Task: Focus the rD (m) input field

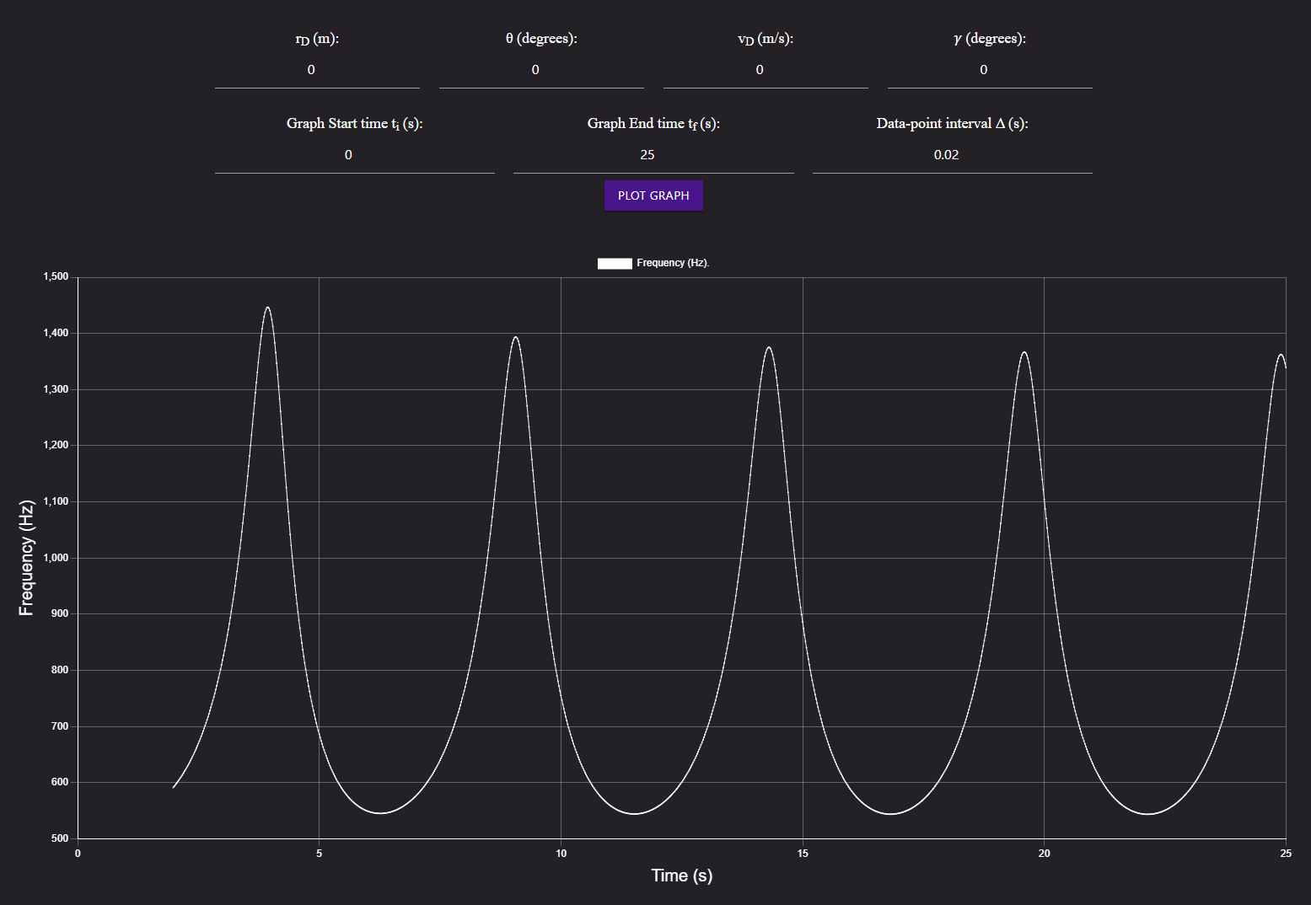Action: coord(317,70)
